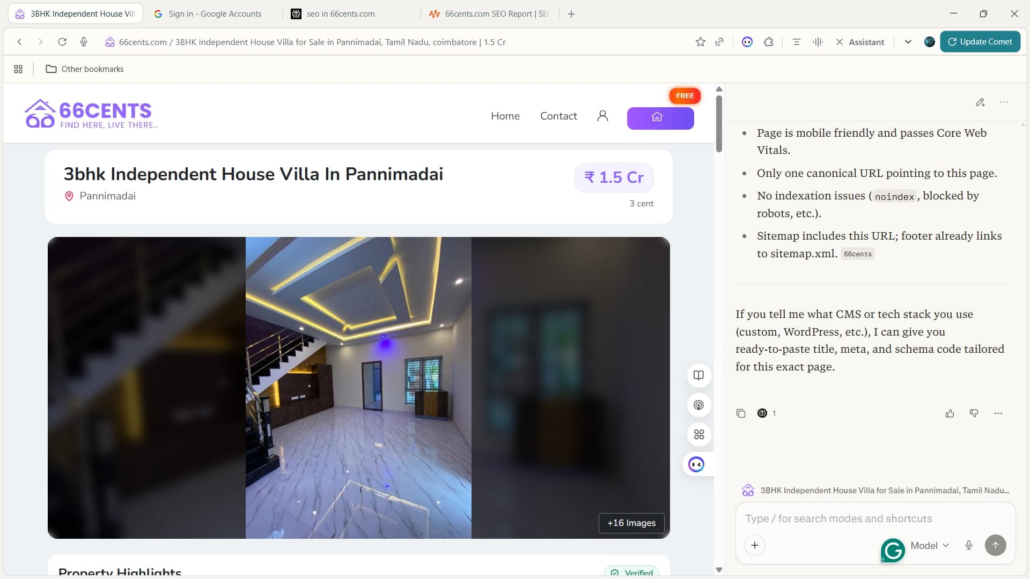Close the Assistant sidebar
1030x579 pixels.
point(840,42)
